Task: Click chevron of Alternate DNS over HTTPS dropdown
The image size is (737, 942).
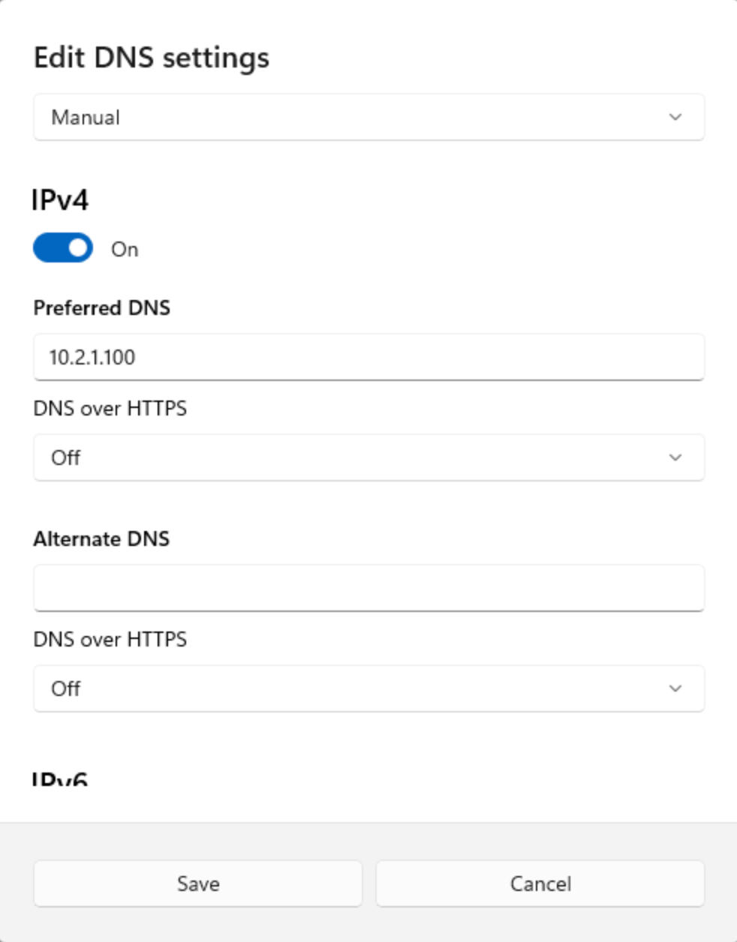Action: click(x=675, y=688)
